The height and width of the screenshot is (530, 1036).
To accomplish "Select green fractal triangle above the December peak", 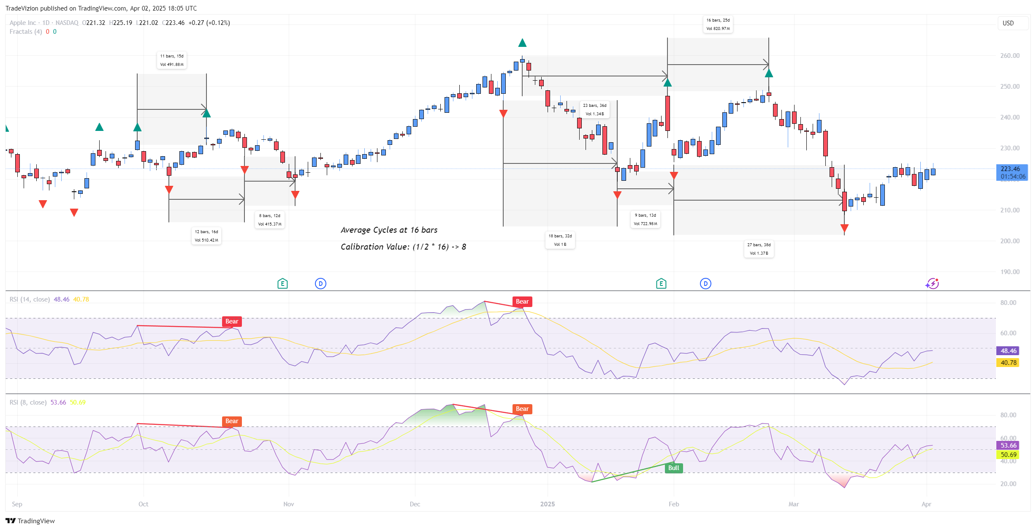I will point(522,43).
